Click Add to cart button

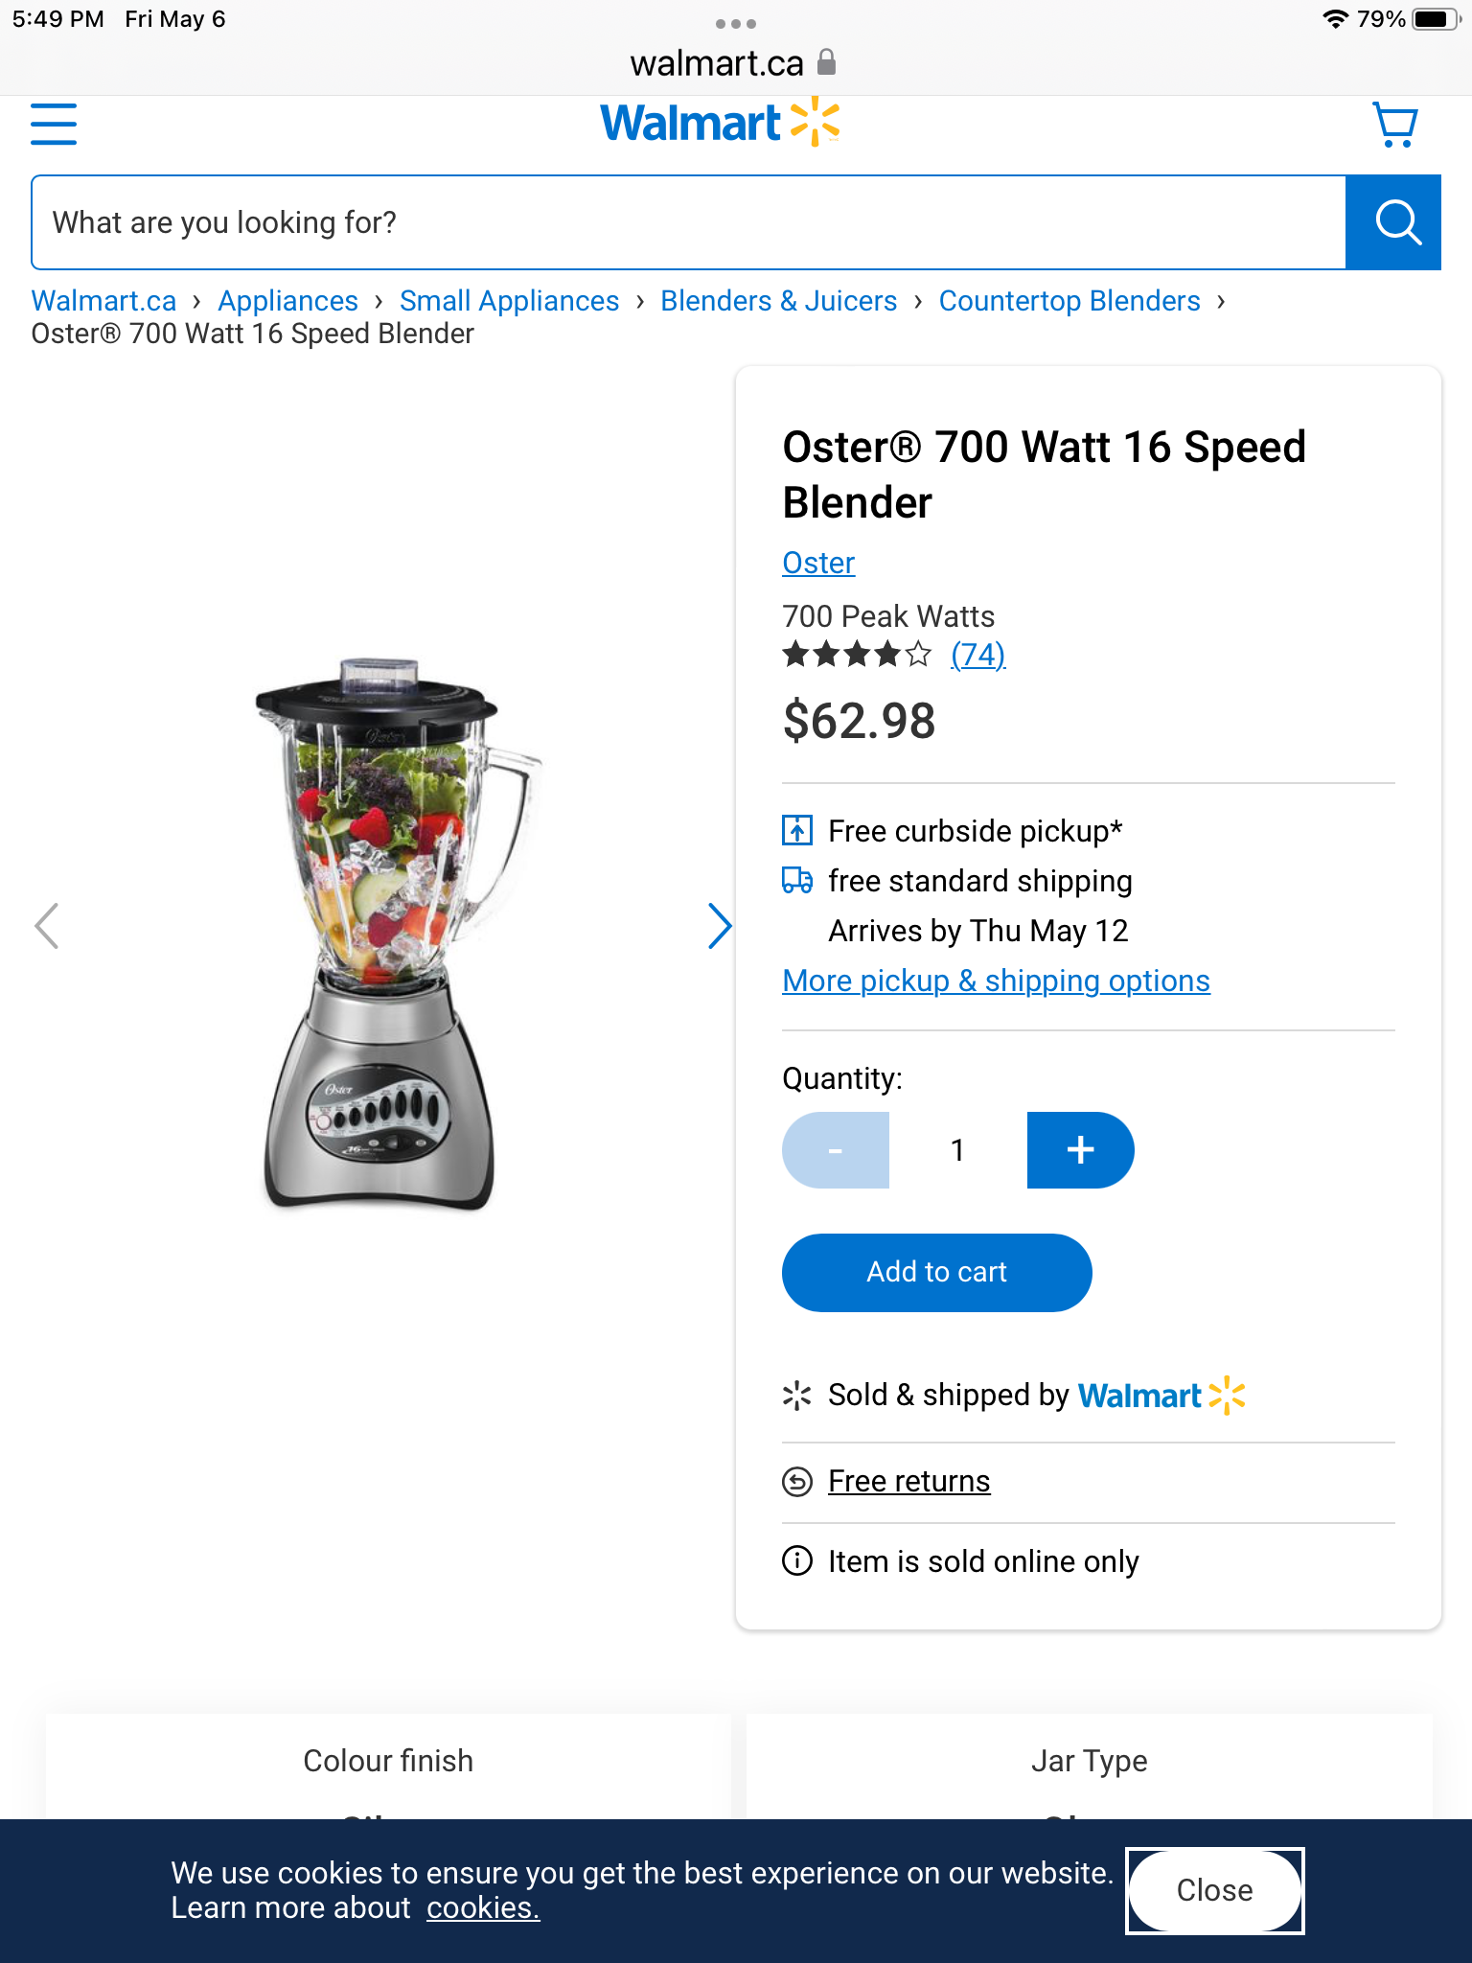pyautogui.click(x=937, y=1272)
